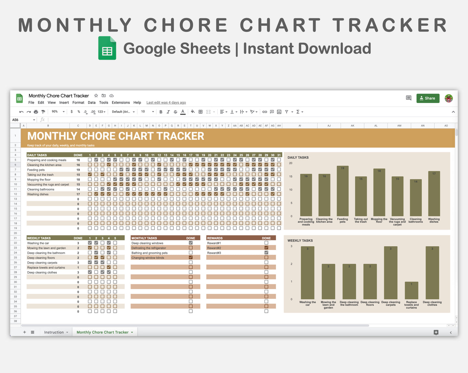Open the 90% zoom level dropdown
The height and width of the screenshot is (373, 468).
(x=58, y=112)
